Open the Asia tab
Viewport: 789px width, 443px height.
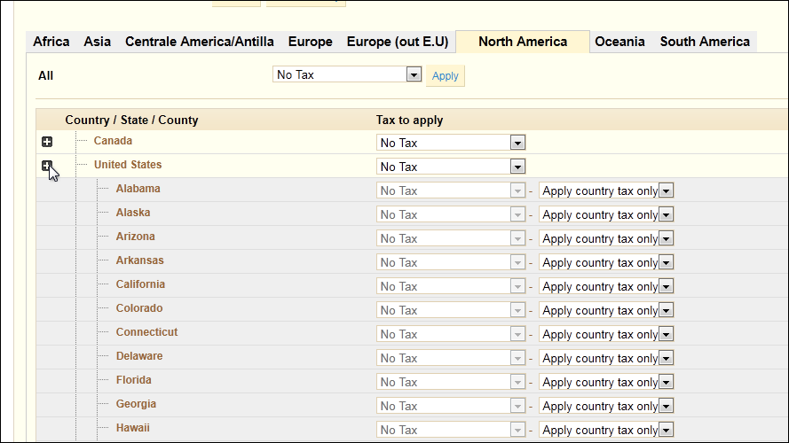[97, 42]
